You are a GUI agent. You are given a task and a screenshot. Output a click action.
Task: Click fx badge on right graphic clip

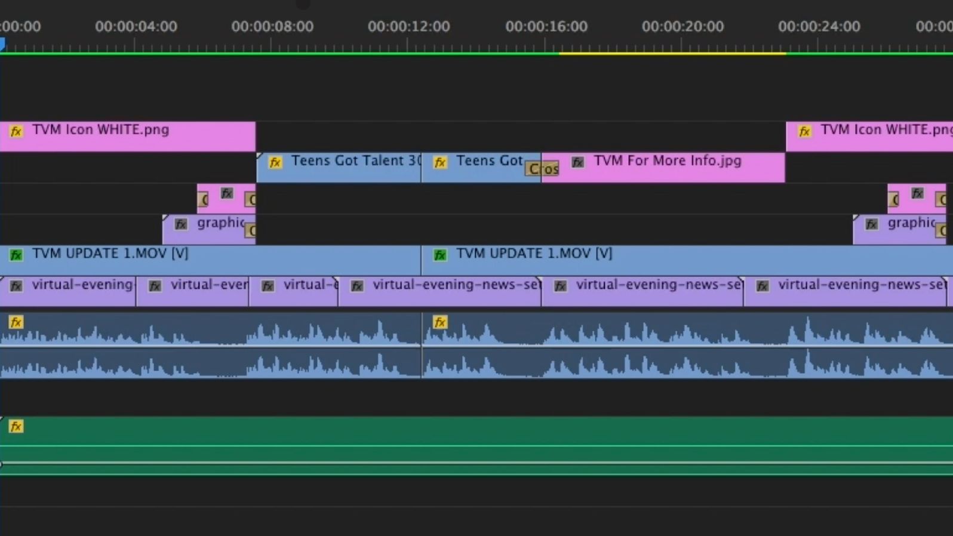click(872, 224)
